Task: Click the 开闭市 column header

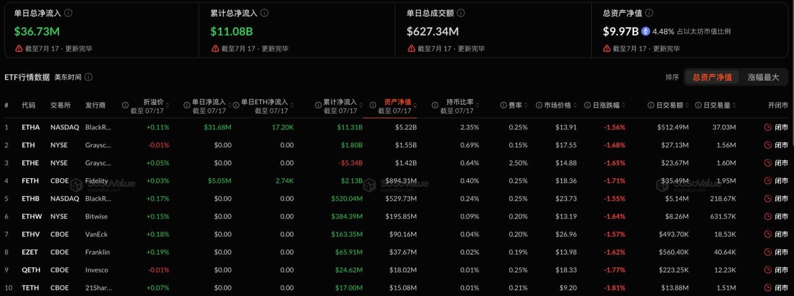Action: 777,105
